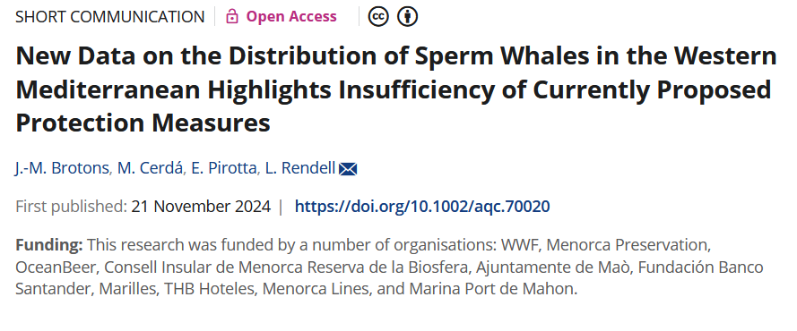Click Marina Port de Mahon funder text
Screen dimensions: 797x331
coord(491,289)
